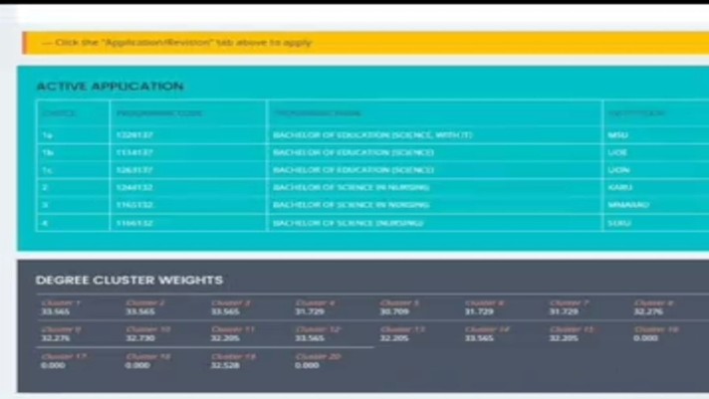This screenshot has height=399, width=709.
Task: Click the SEKU institution cell
Action: (x=618, y=223)
